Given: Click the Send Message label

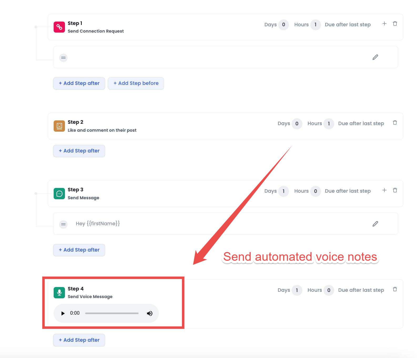Looking at the screenshot, I should click(83, 198).
